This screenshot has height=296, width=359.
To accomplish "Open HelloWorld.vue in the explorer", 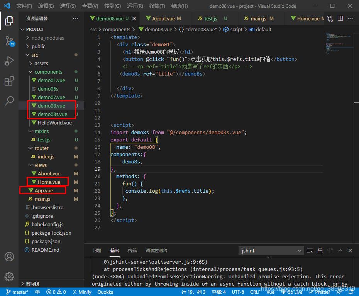I will (54, 123).
